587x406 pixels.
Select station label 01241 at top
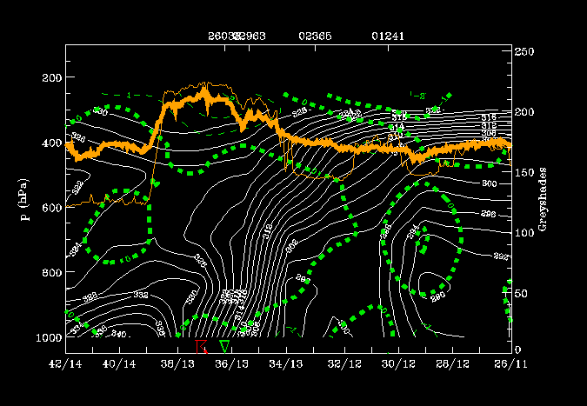387,37
